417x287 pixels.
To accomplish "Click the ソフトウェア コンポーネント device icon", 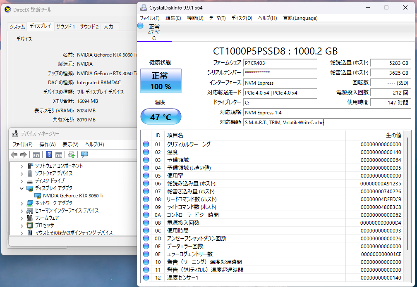I will [30, 166].
